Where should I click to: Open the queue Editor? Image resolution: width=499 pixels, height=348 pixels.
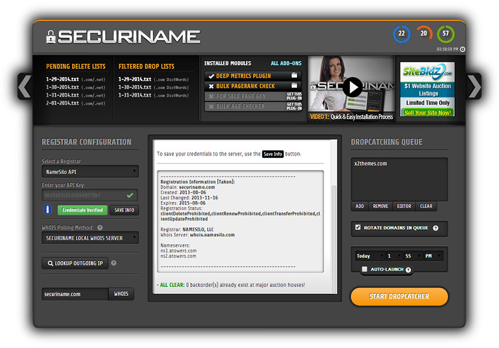click(404, 206)
